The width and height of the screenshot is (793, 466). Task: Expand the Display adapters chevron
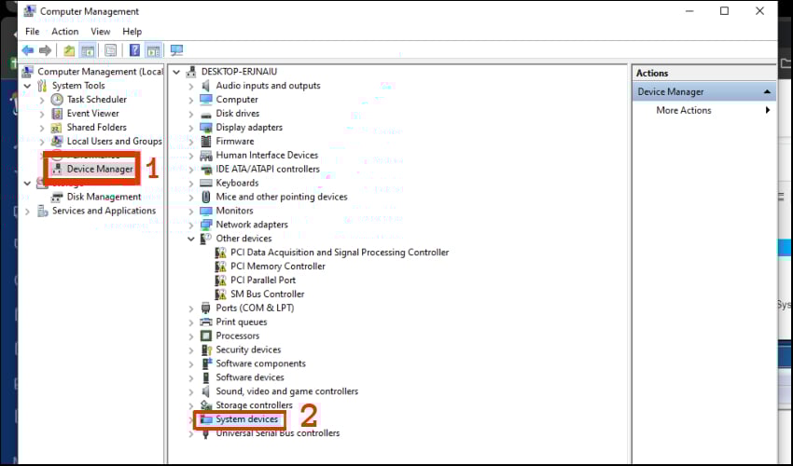[191, 128]
